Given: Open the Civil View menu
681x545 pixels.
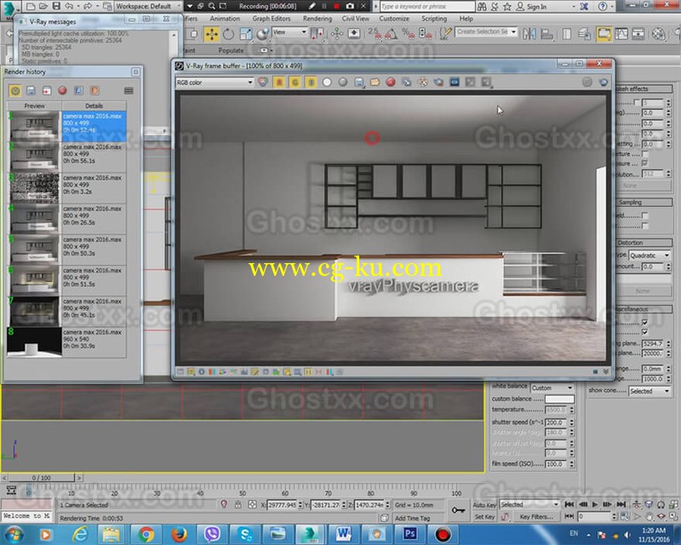Looking at the screenshot, I should [x=355, y=19].
